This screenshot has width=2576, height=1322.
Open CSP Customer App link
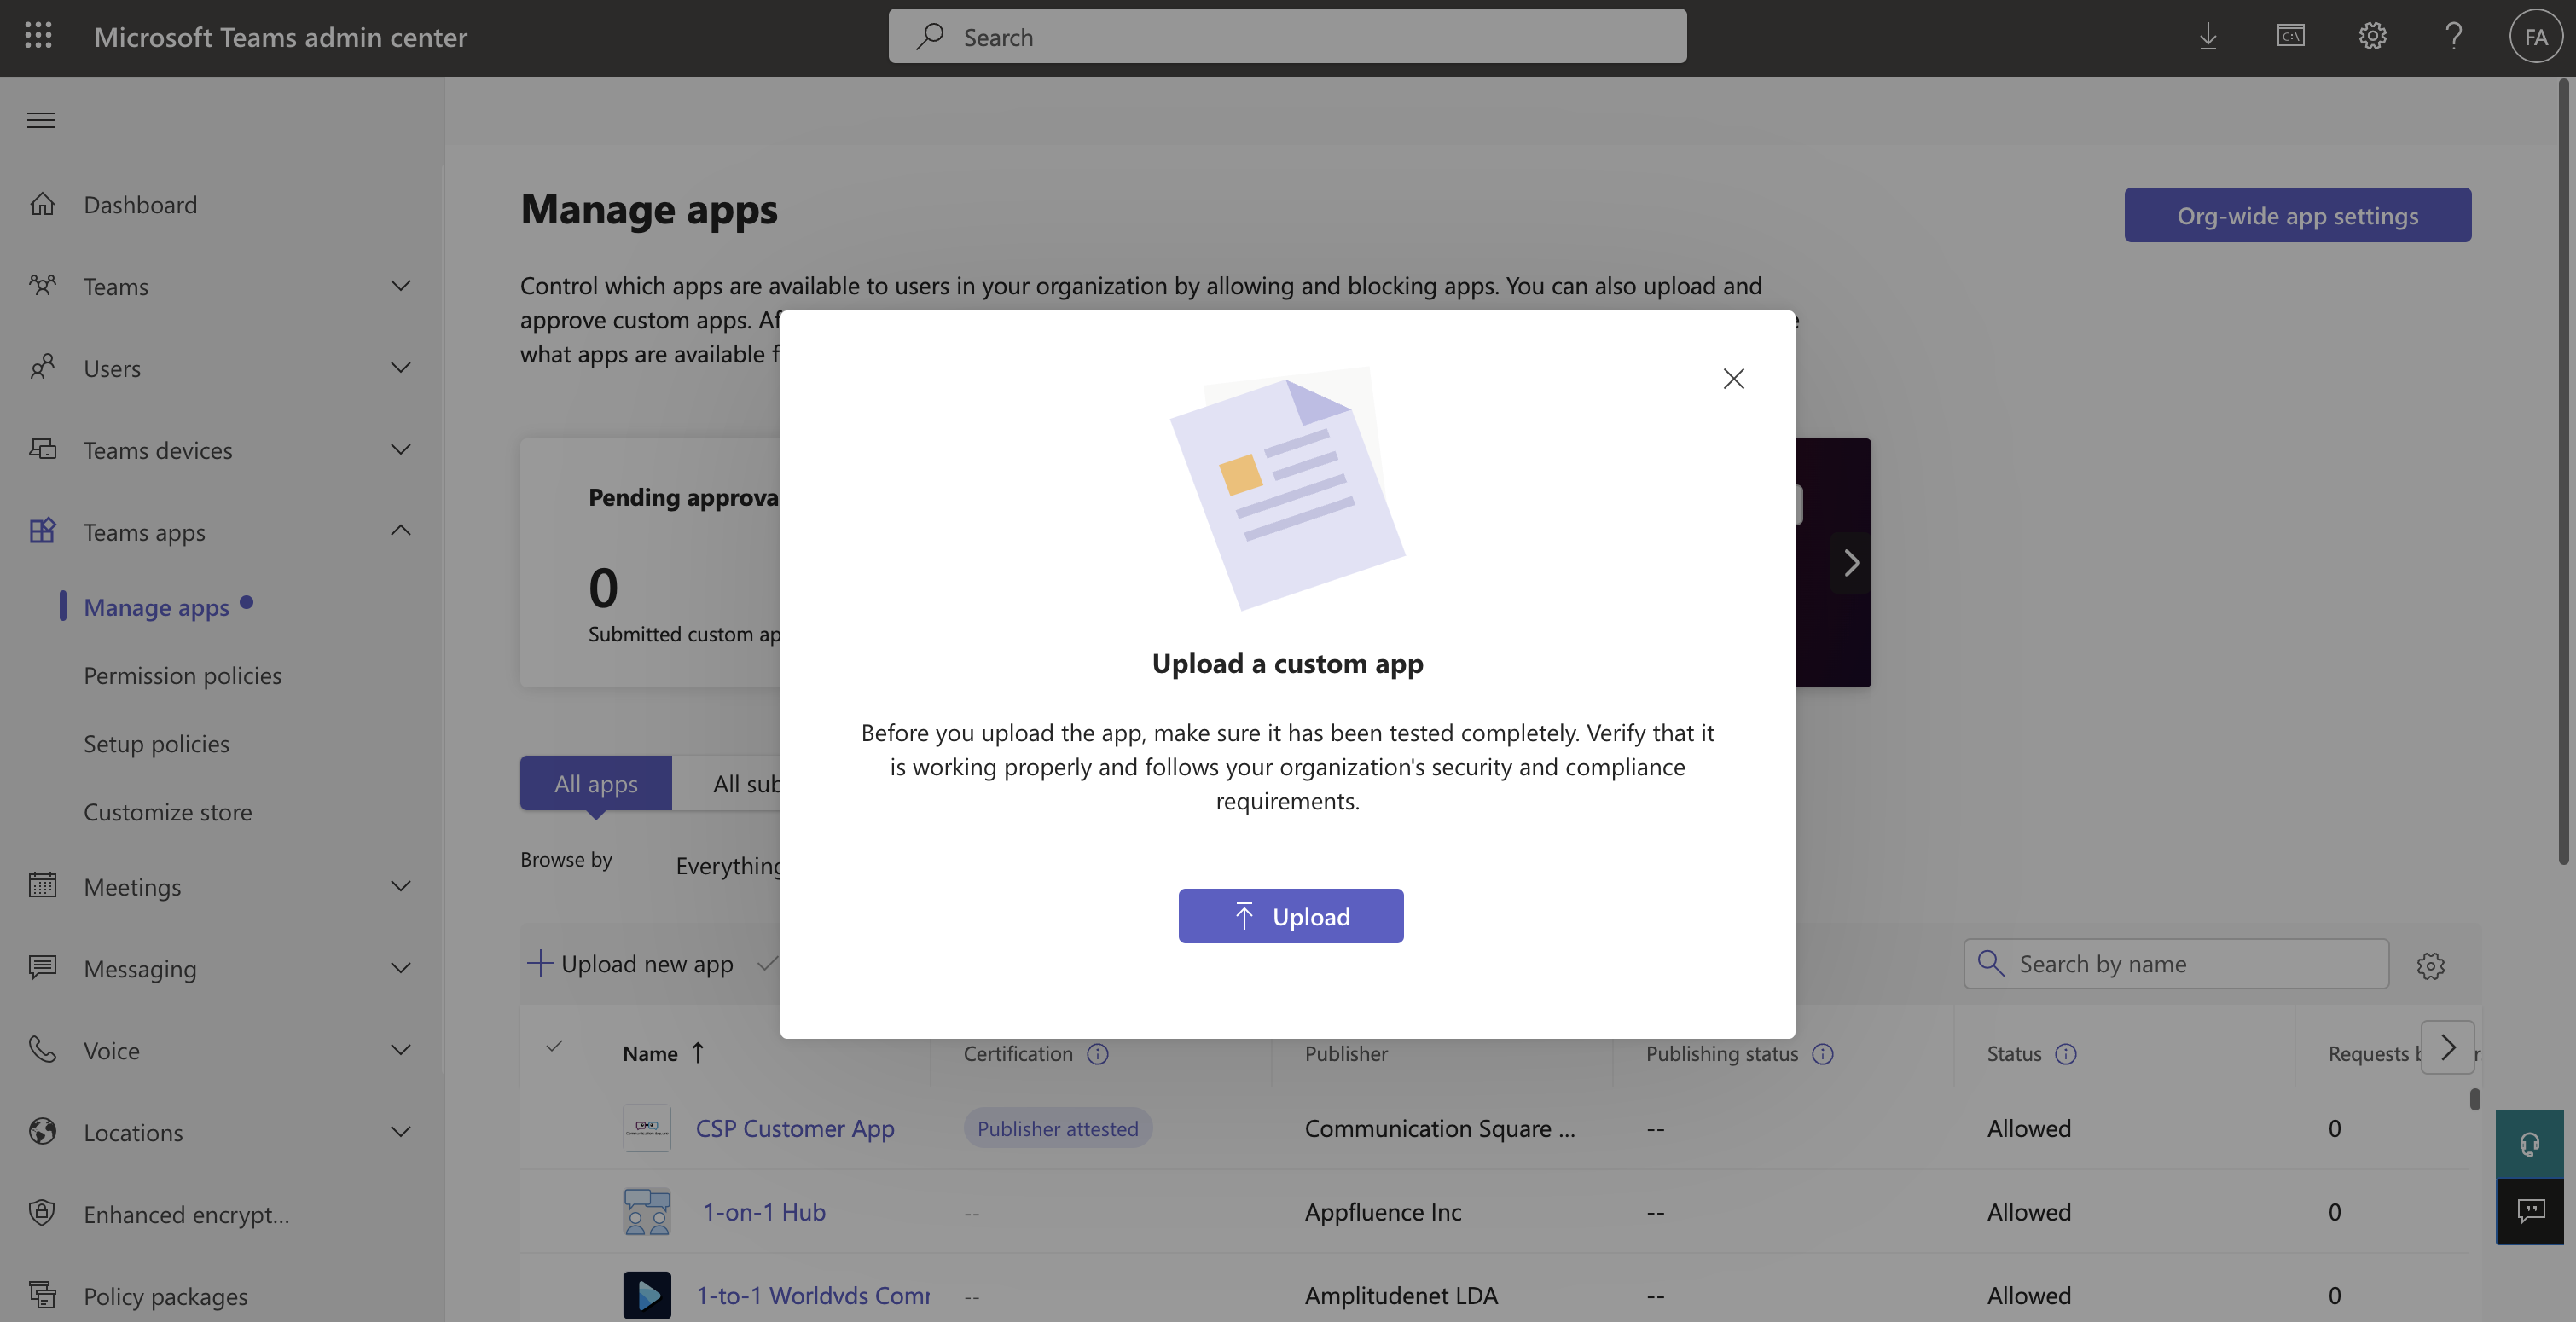[x=794, y=1128]
